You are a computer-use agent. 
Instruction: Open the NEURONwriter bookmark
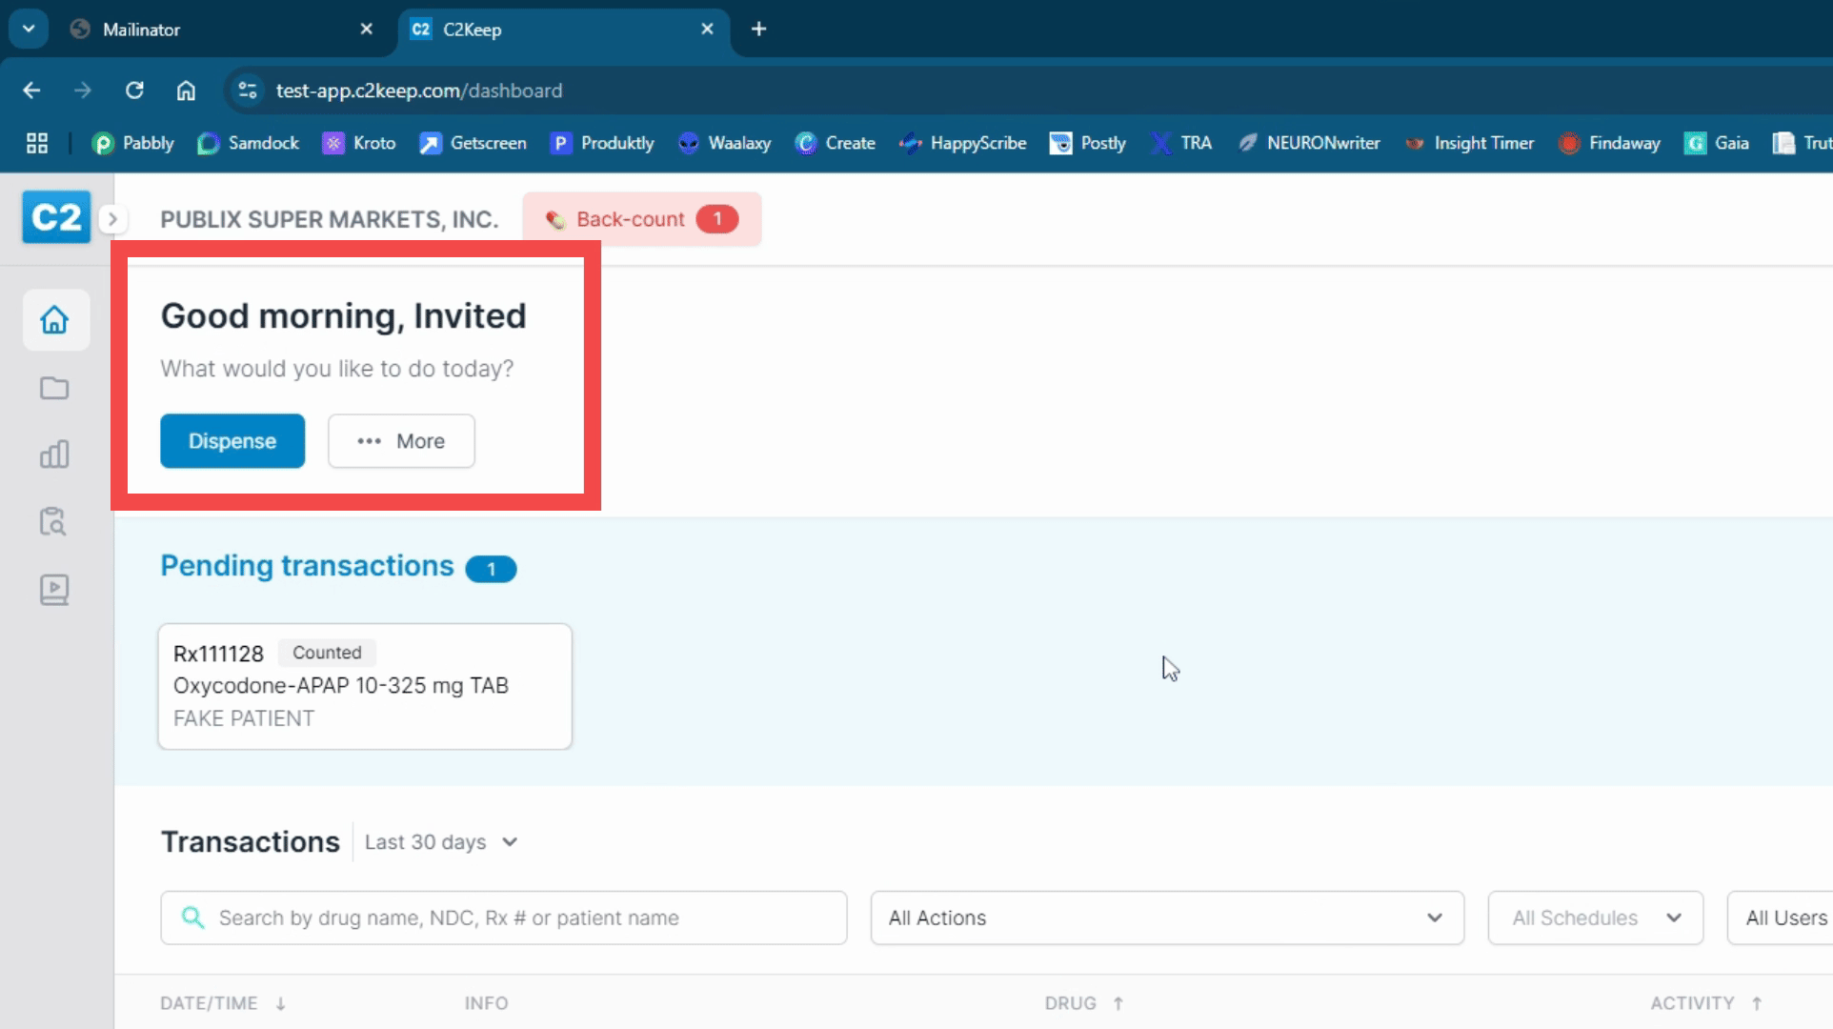[1308, 143]
